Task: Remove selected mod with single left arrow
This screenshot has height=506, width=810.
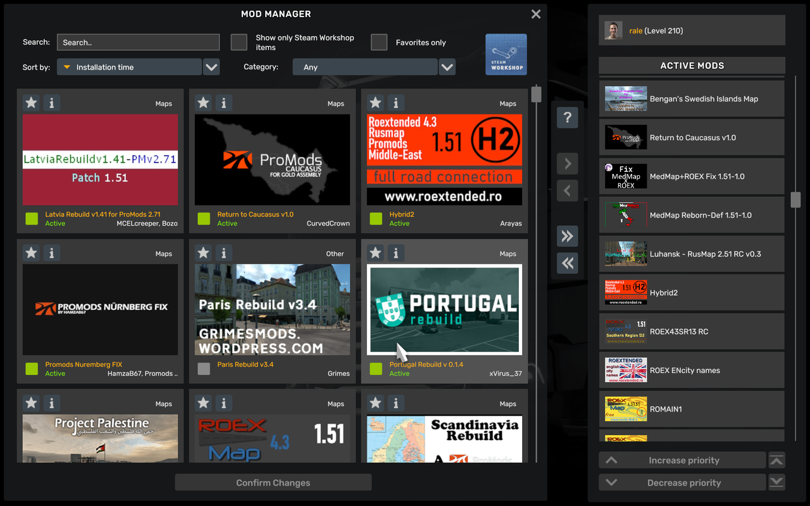Action: [568, 190]
